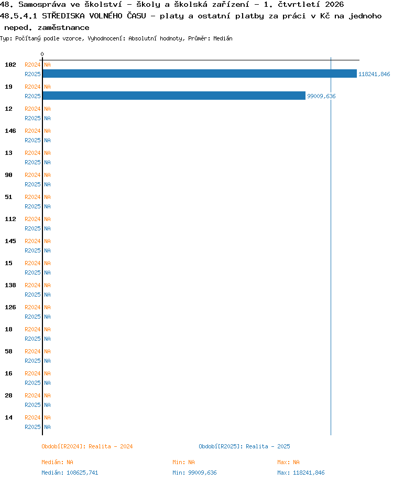The width and height of the screenshot is (393, 482).
Task: Select the value label 118241,846
Action: [374, 74]
